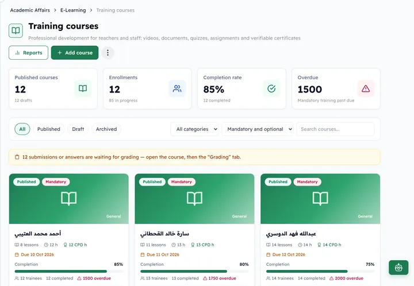Click the 80% completion progress bar
This screenshot has height=286, width=414.
[x=194, y=271]
